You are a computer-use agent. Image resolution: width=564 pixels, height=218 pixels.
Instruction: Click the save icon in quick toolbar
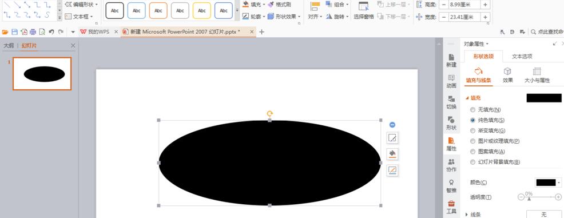pos(14,32)
